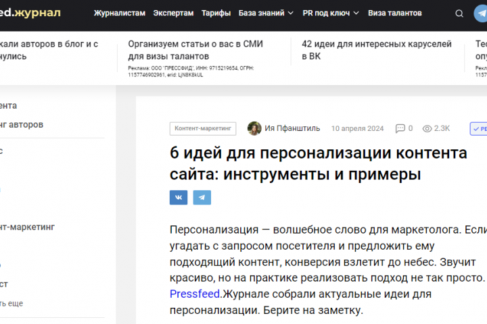Open promo Организуем статьи о вас в СМИ
Image resolution: width=487 pixels, height=324 pixels.
pyautogui.click(x=195, y=50)
